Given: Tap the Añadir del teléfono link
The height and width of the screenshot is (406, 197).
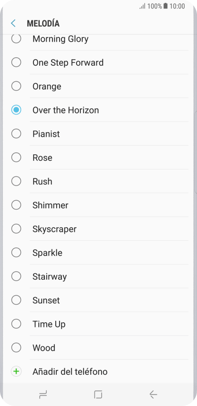Looking at the screenshot, I should (x=70, y=371).
